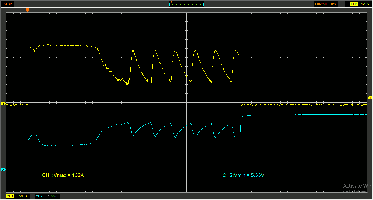This screenshot has height=200, width=373.
Task: Click the rising edge trigger icon
Action: point(347,4)
